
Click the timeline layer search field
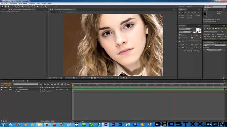[x=25, y=84]
